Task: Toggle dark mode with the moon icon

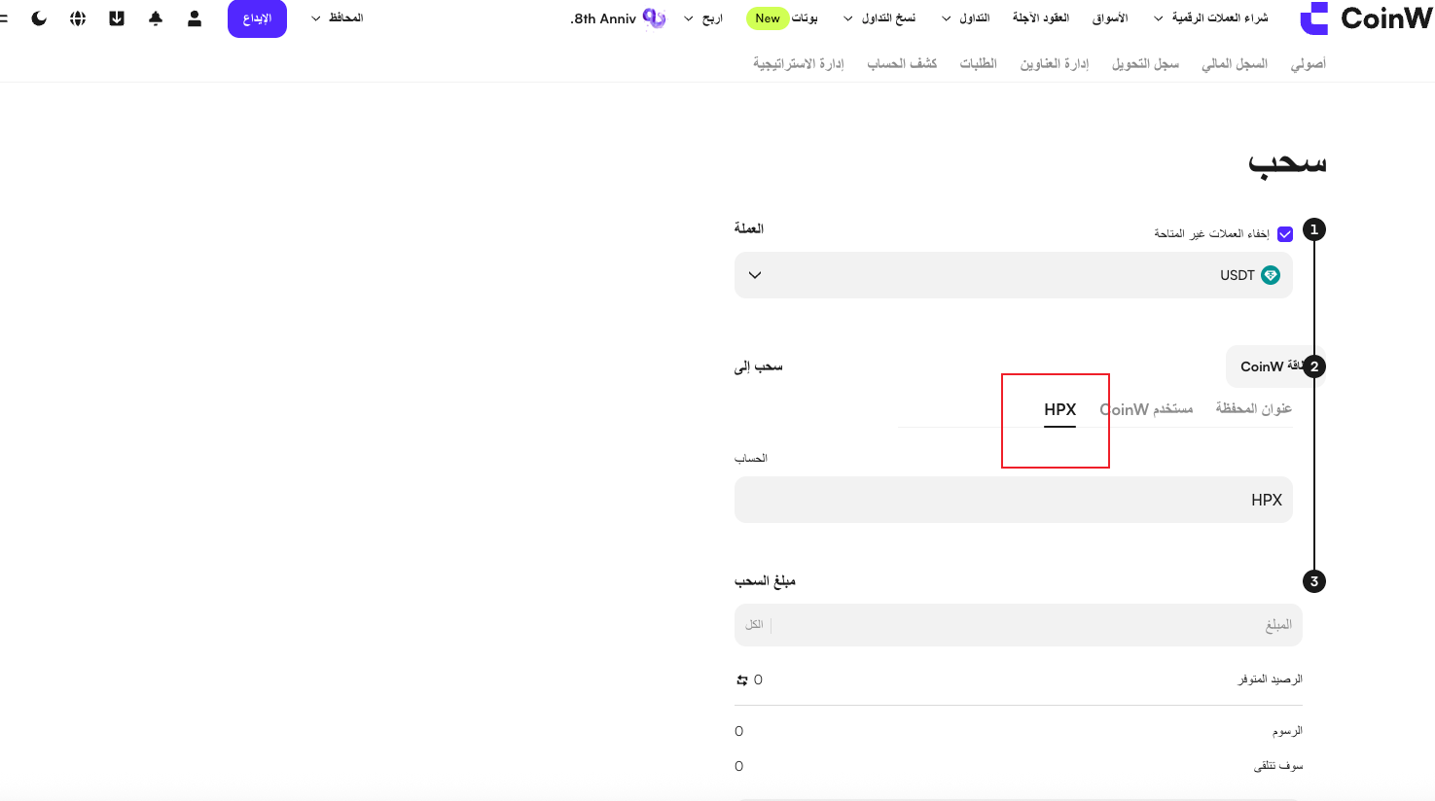Action: click(39, 18)
